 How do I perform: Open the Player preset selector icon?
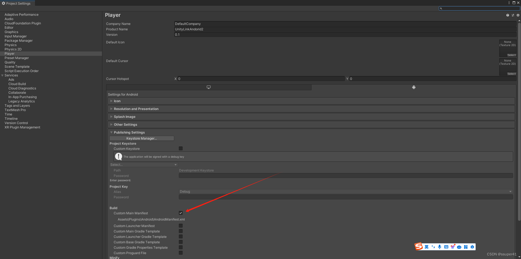(513, 15)
